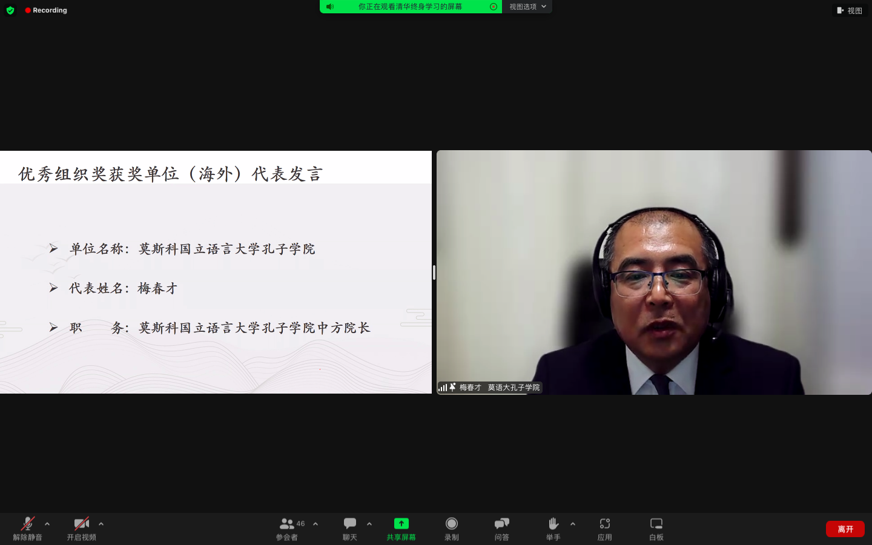The image size is (872, 545).
Task: Click the slide line 代表姓名：梅春才
Action: point(124,288)
